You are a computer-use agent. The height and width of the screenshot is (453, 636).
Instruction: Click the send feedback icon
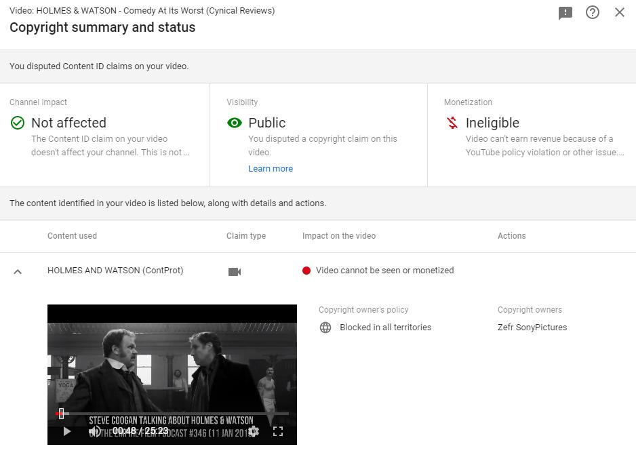tap(565, 13)
